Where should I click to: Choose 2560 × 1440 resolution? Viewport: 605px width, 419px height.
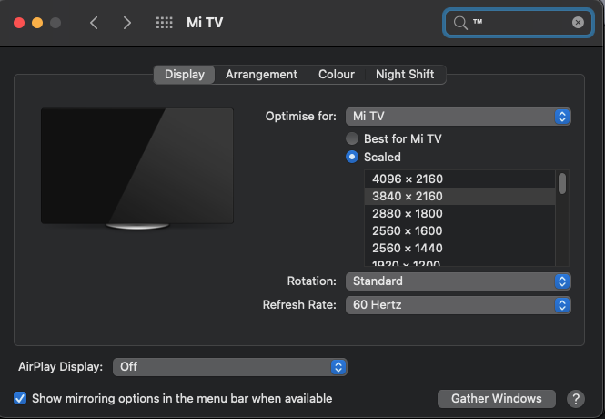click(x=460, y=248)
